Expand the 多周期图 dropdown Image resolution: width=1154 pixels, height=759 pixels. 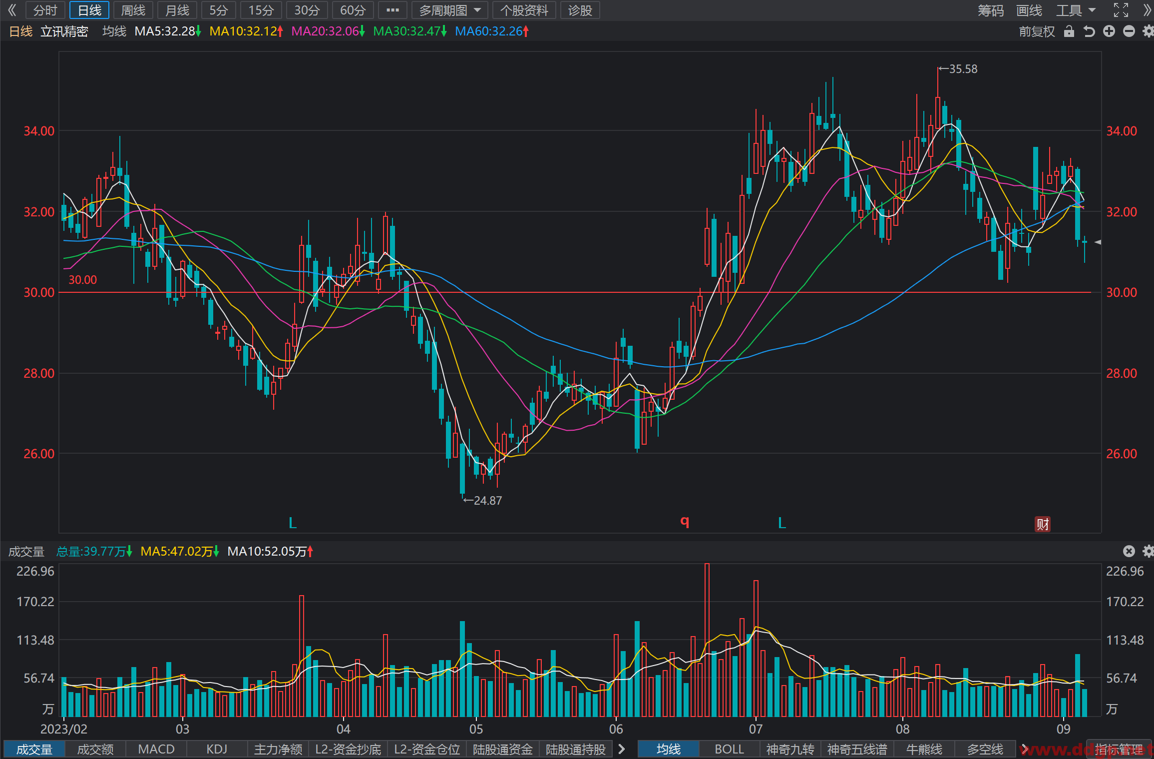coord(450,10)
